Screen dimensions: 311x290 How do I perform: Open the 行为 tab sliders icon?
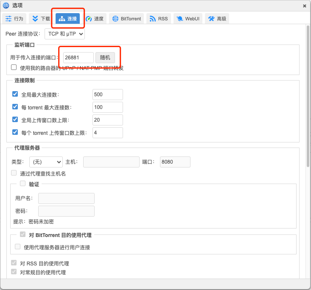8,19
